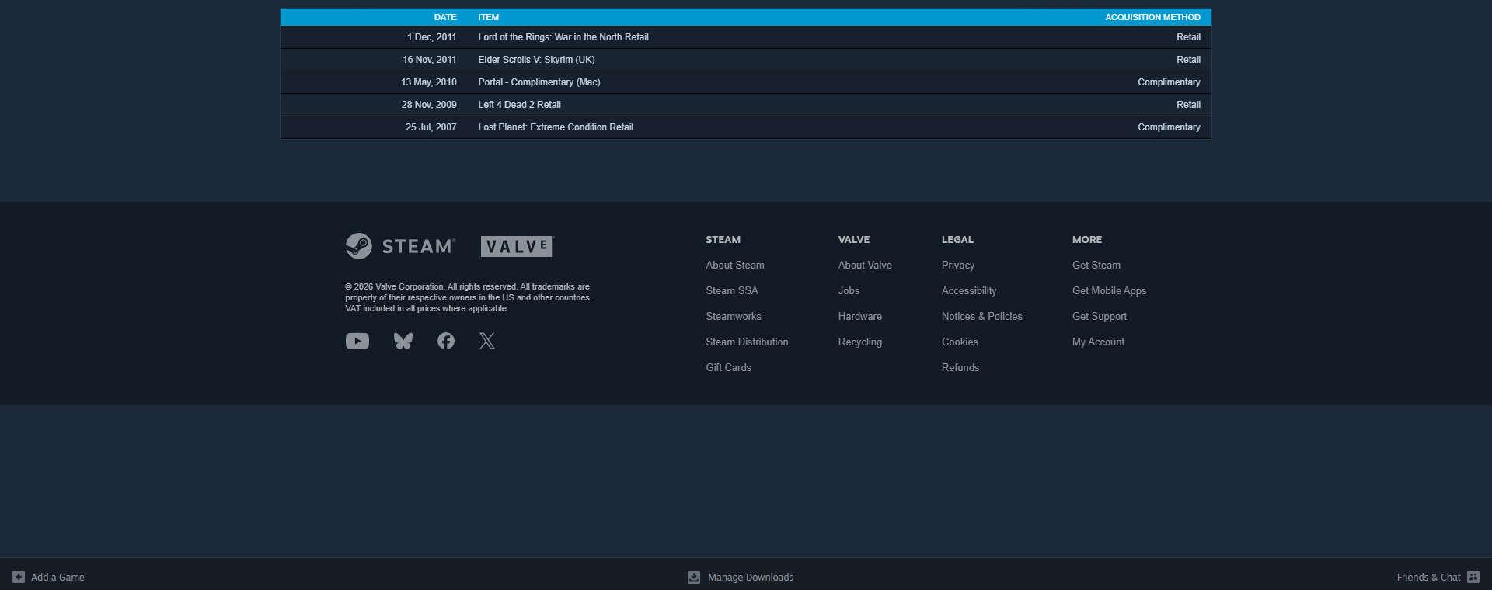Click the Manage Downloads icon

(x=694, y=577)
